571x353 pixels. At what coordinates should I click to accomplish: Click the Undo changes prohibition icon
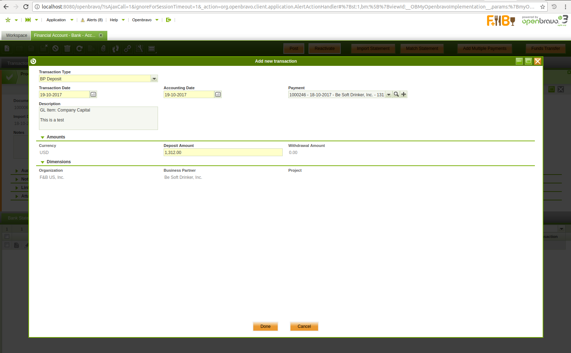pyautogui.click(x=55, y=49)
